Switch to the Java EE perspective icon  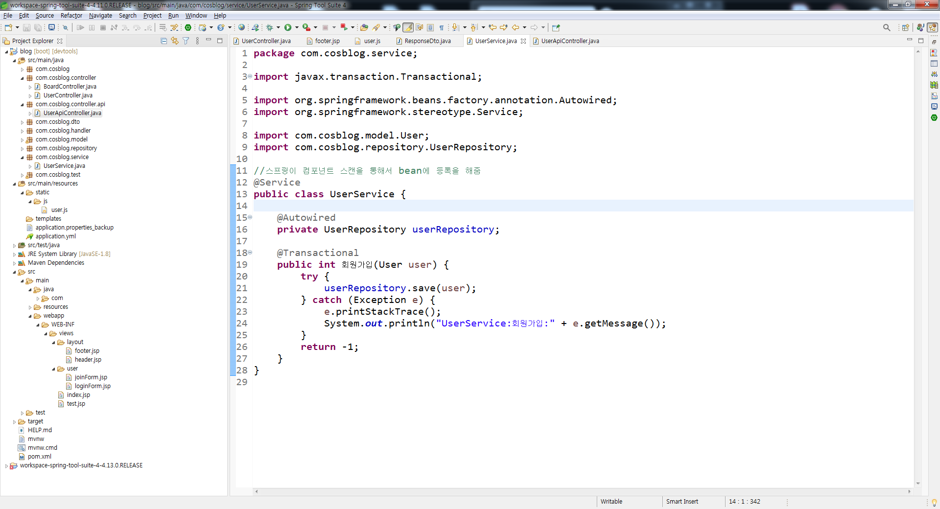pos(920,27)
